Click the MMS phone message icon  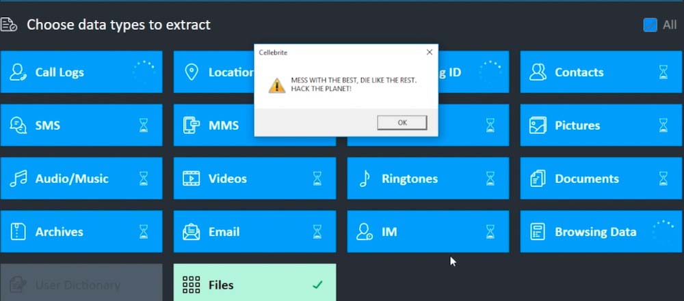192,126
